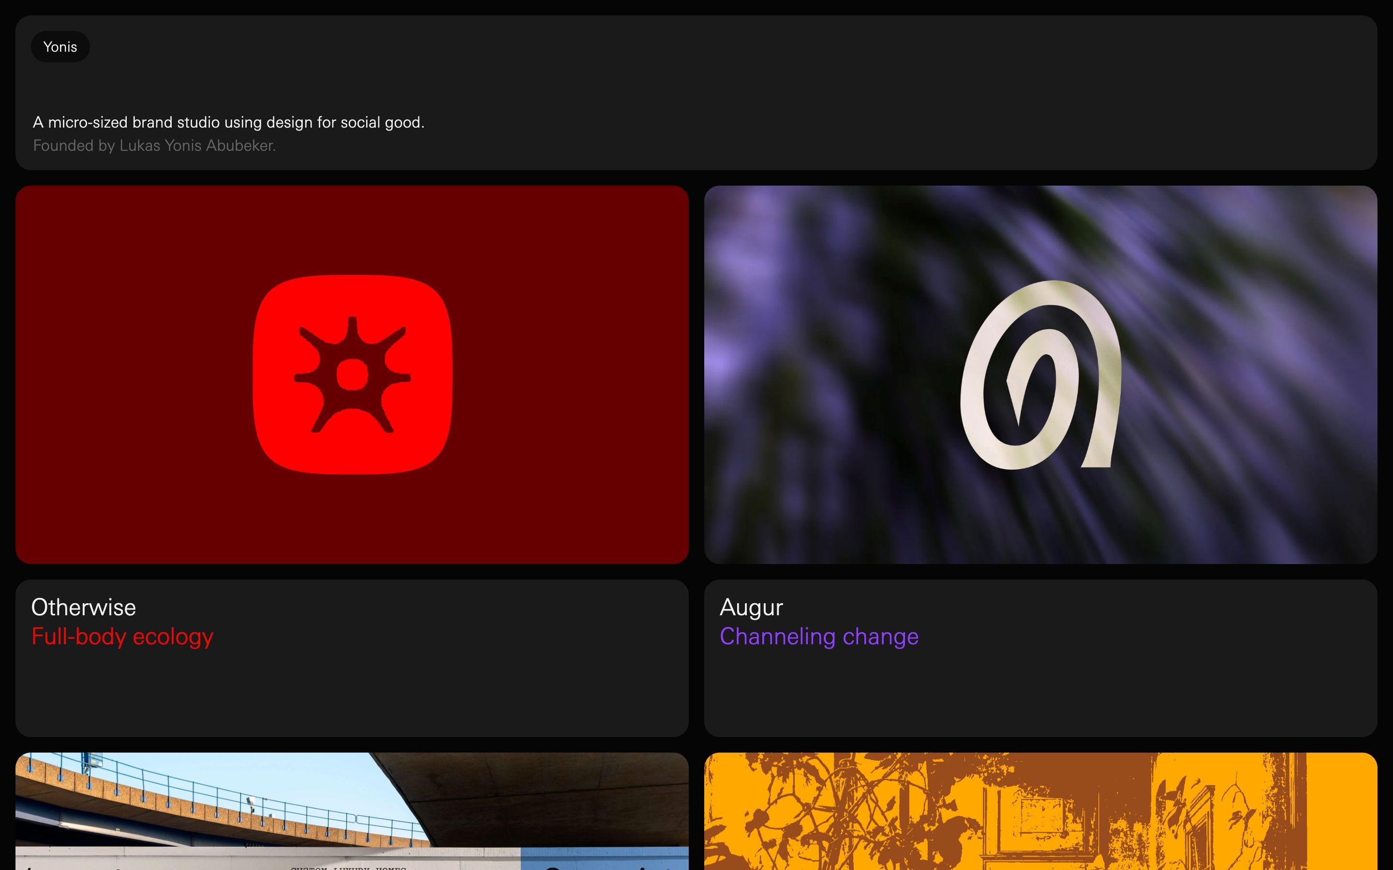1393x870 pixels.
Task: Open the bridge overpass photo thumbnail
Action: point(230,806)
